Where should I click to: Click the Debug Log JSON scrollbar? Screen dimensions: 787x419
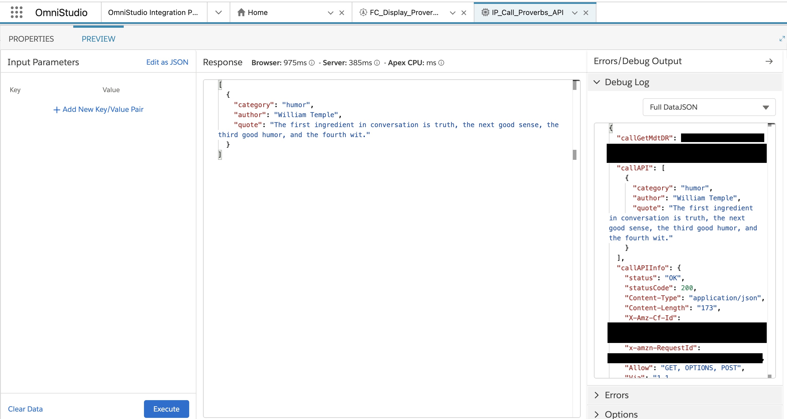(770, 251)
